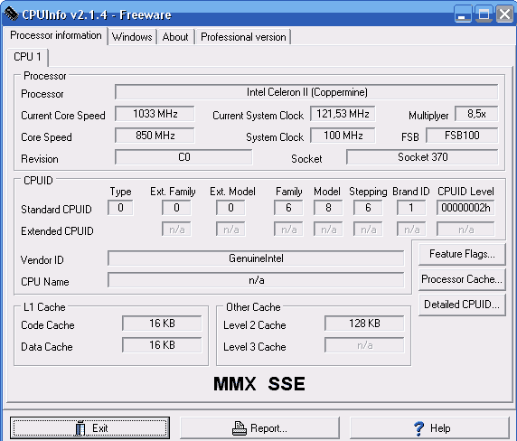Click the 1033 MHz current core speed field
The image size is (517, 441).
tap(155, 114)
